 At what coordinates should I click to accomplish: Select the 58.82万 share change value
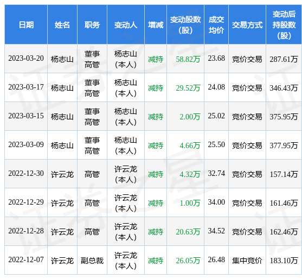[188, 59]
